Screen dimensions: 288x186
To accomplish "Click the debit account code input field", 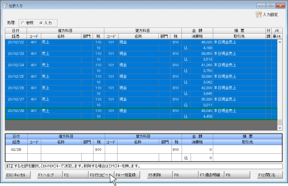I will pos(35,149).
